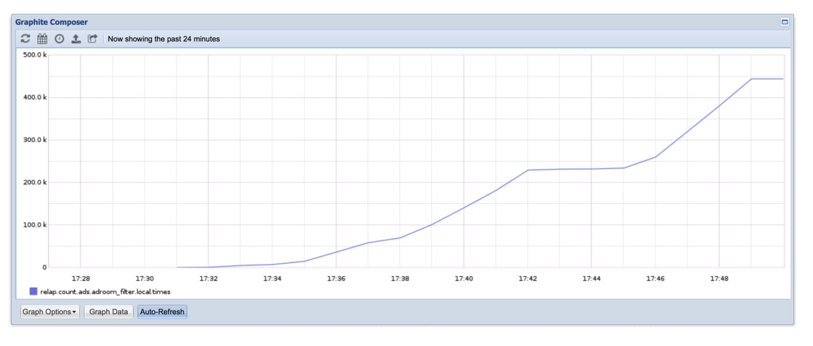The width and height of the screenshot is (813, 346).
Task: Open the calendar date range picker
Action: [42, 39]
